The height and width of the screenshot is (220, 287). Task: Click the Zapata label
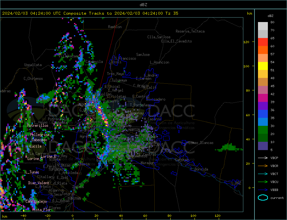[x=78, y=187]
